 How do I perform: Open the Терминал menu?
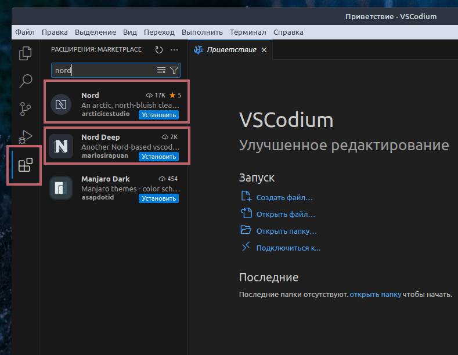[x=248, y=32]
